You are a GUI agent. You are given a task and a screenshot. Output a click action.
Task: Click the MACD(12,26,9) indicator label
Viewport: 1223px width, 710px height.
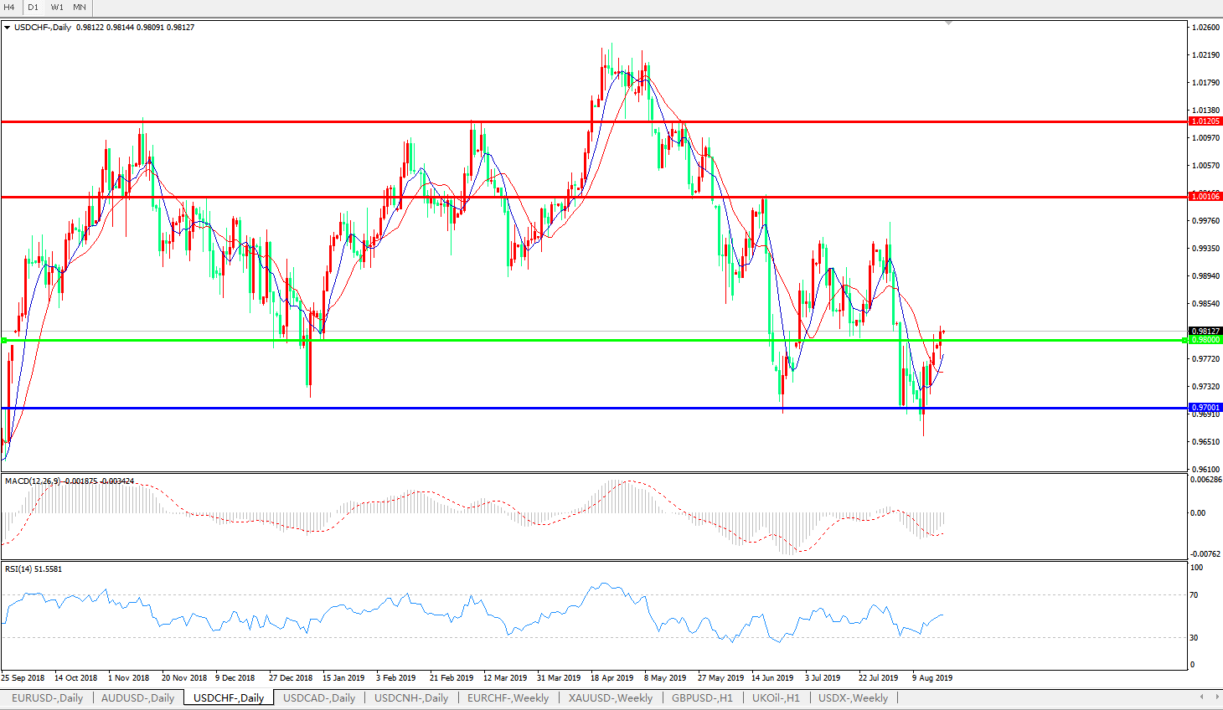(x=34, y=481)
